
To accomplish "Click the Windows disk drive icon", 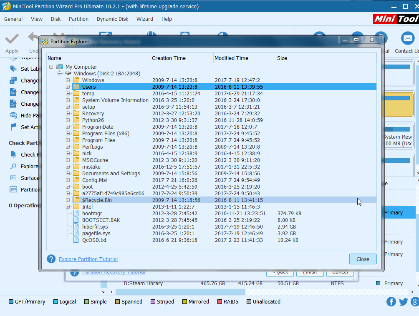I will click(68, 73).
